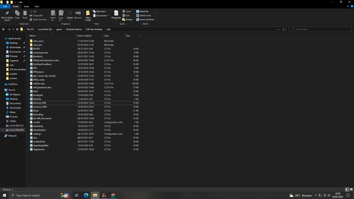Screen dimensions: 354x199
Task: Open Captures folder in sidebar
Action: [x=14, y=61]
